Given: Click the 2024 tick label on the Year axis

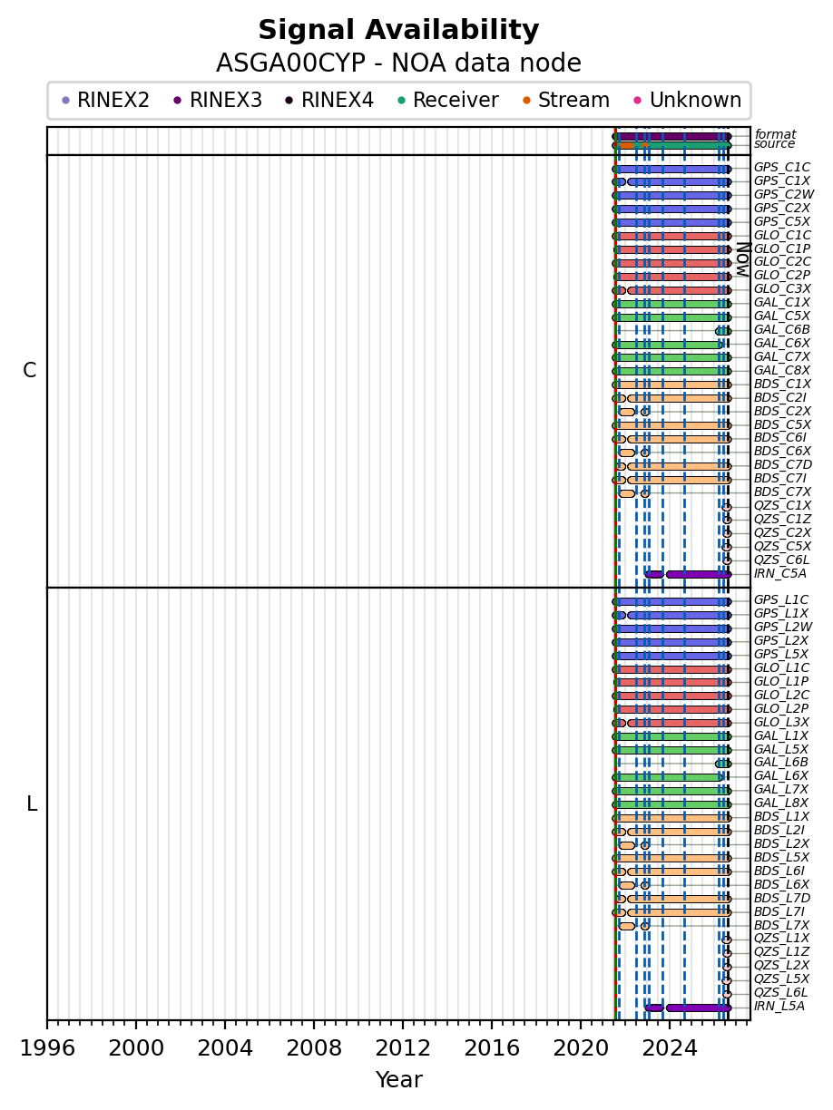Looking at the screenshot, I should [x=670, y=1048].
